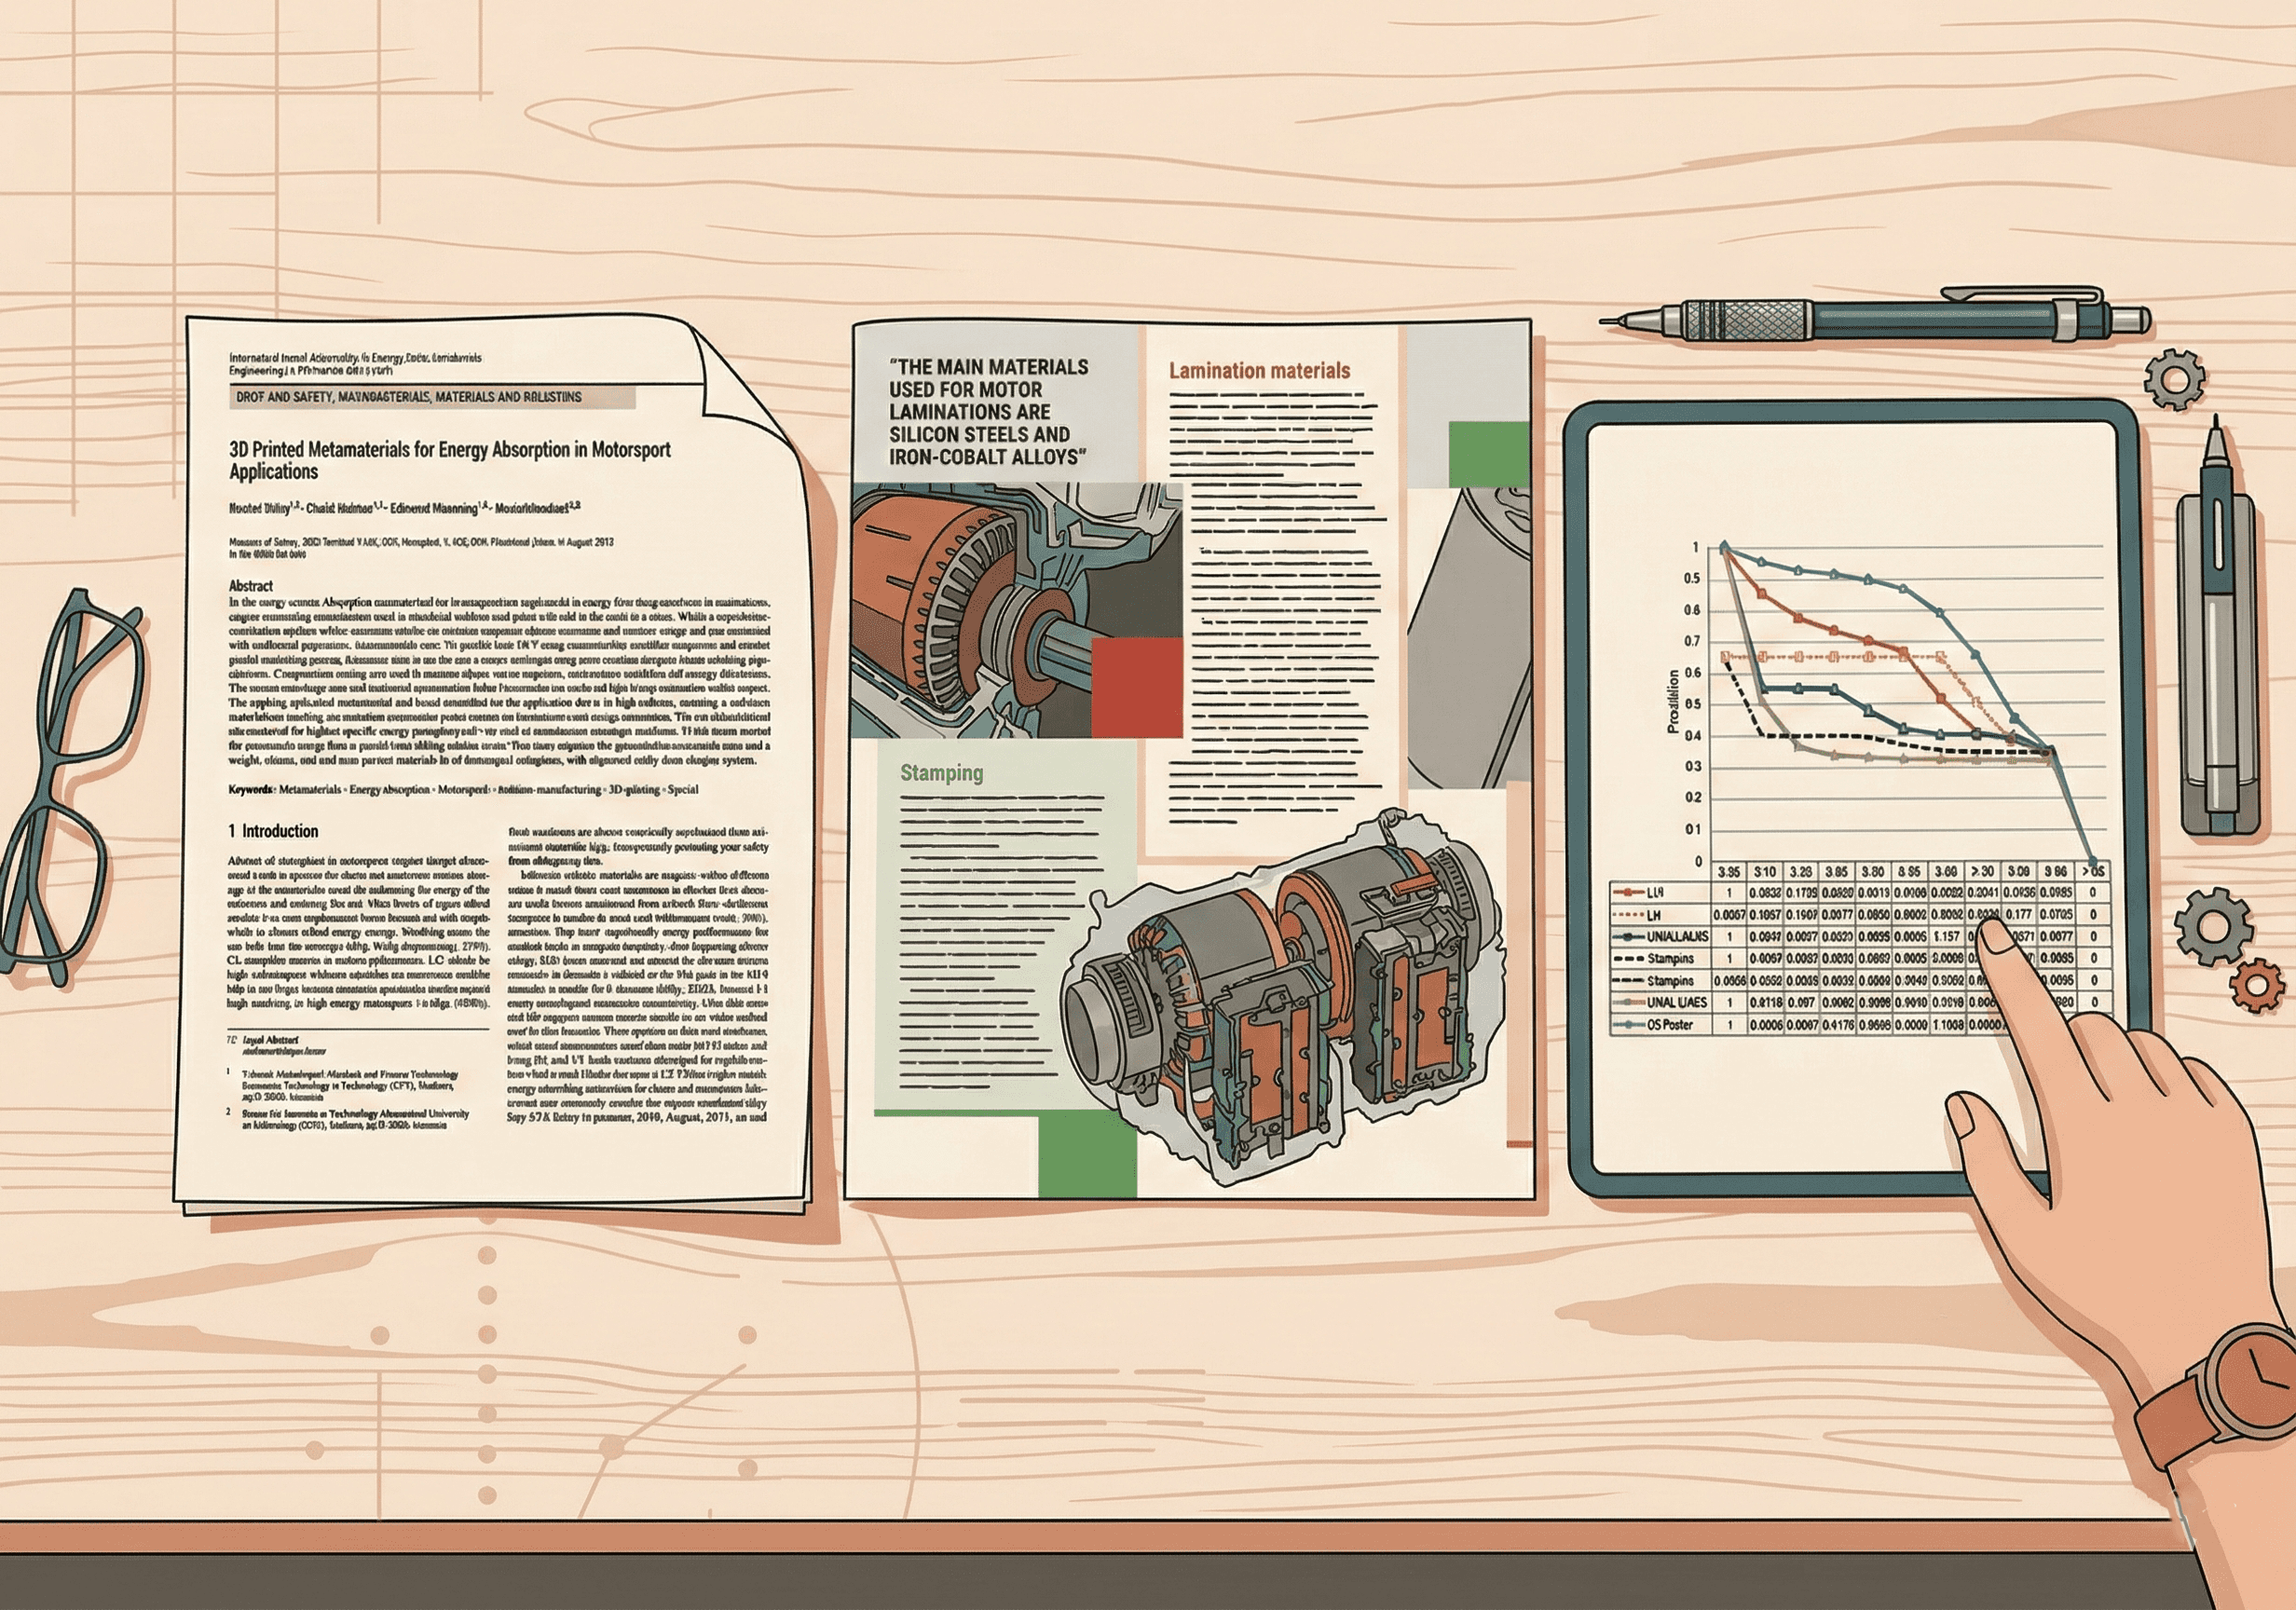
Task: Click the Keywords line on the paper
Action: [463, 790]
